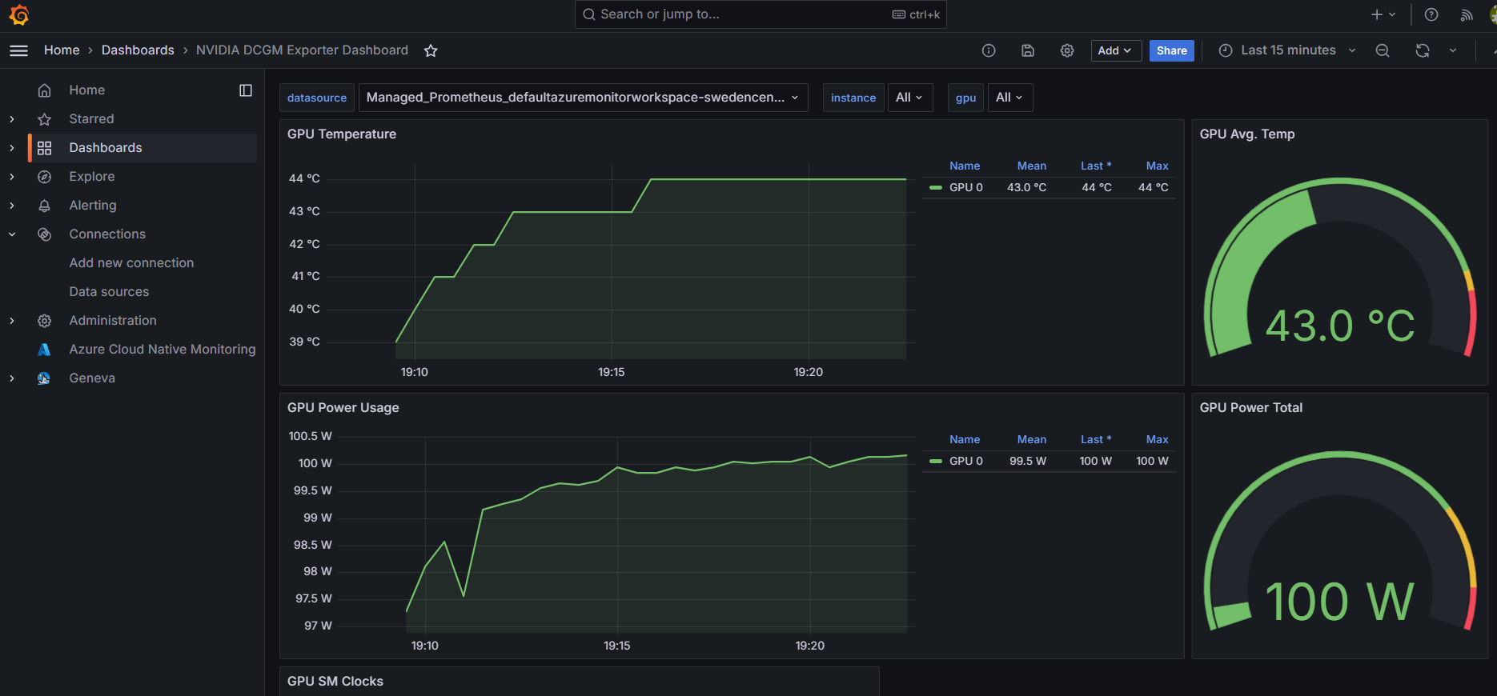The height and width of the screenshot is (696, 1497).
Task: Click NVIDIA DCGM Exporter Dashboard breadcrumb title
Action: point(302,50)
